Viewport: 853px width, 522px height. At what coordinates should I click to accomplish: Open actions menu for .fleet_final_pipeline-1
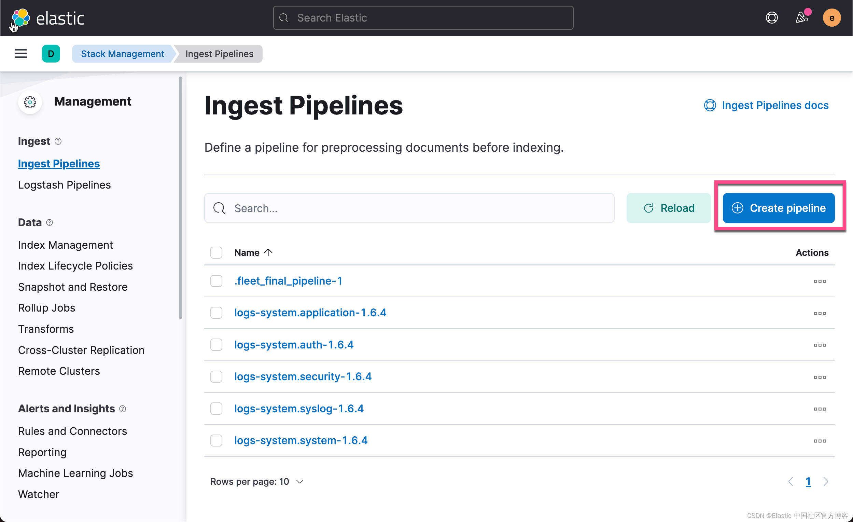(820, 281)
